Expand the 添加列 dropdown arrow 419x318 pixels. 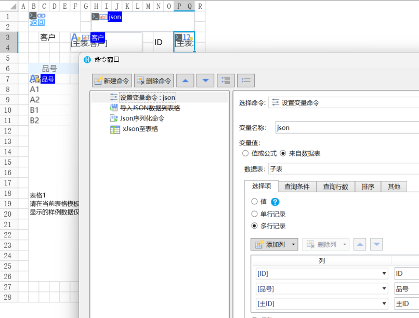coord(294,244)
